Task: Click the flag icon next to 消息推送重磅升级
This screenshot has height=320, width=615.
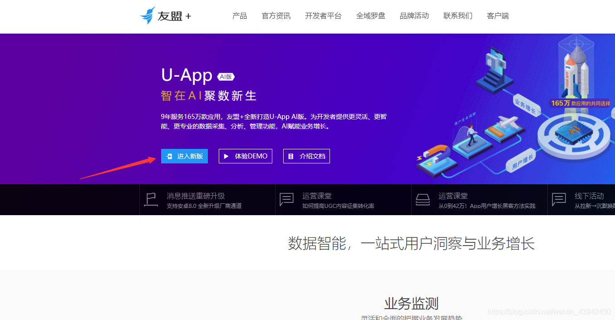Action: (151, 200)
